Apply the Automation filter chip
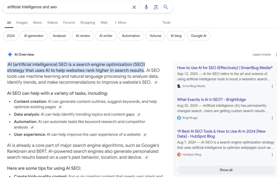 coord(131,36)
